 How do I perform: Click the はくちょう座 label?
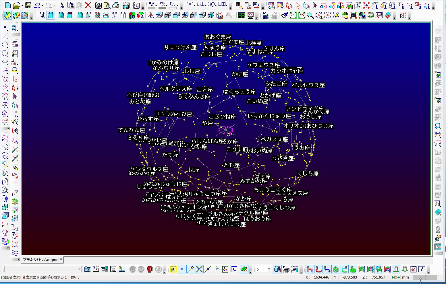[x=240, y=92]
